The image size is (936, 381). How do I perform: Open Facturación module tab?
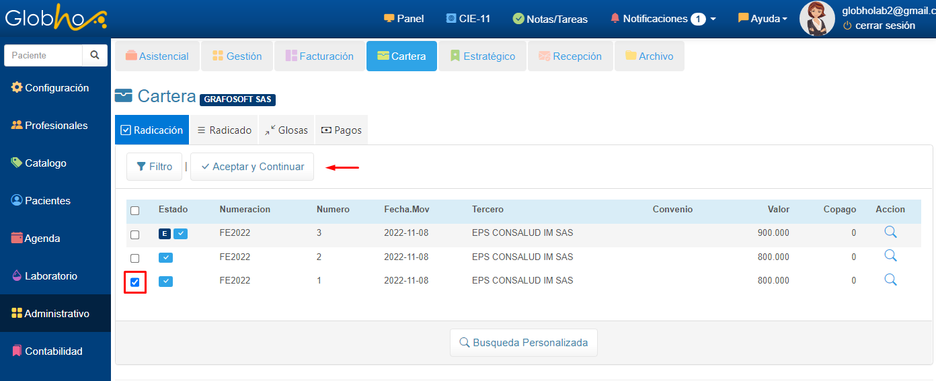tap(319, 56)
